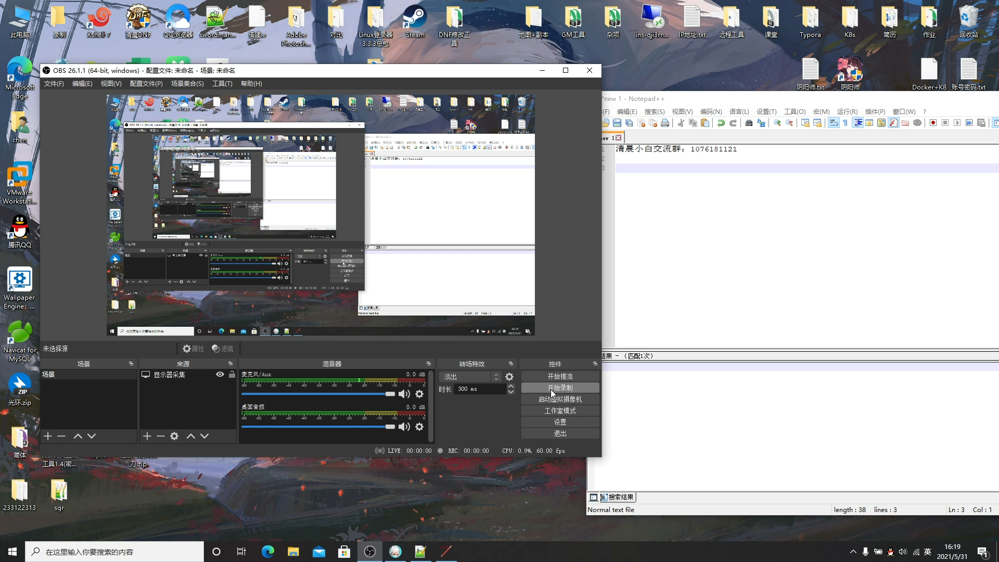
Task: Pop out 混音器 dock panel
Action: tap(429, 364)
